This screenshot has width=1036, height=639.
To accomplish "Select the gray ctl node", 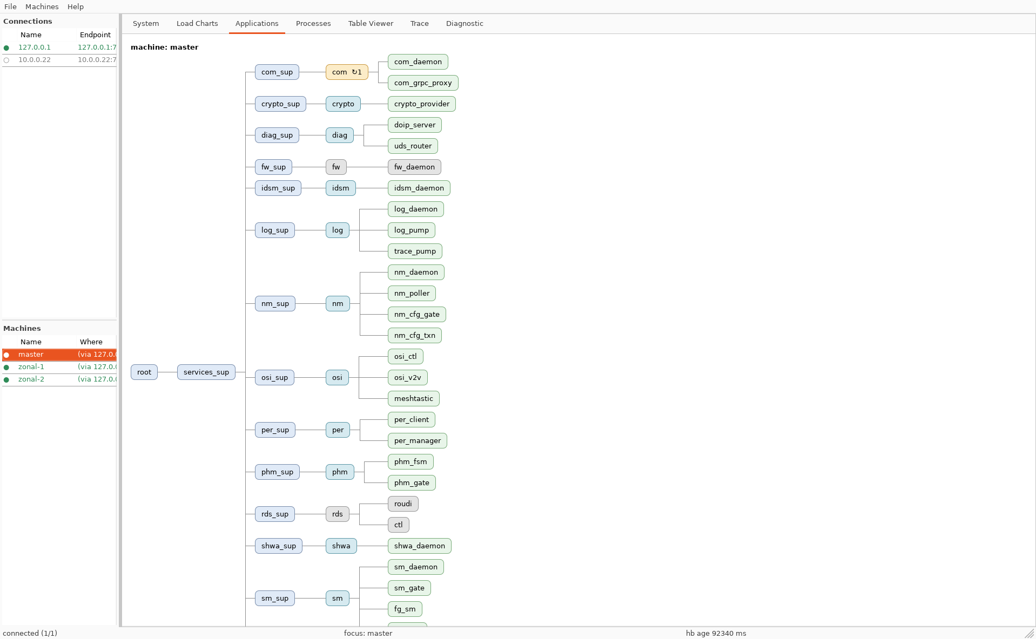I will (x=399, y=525).
